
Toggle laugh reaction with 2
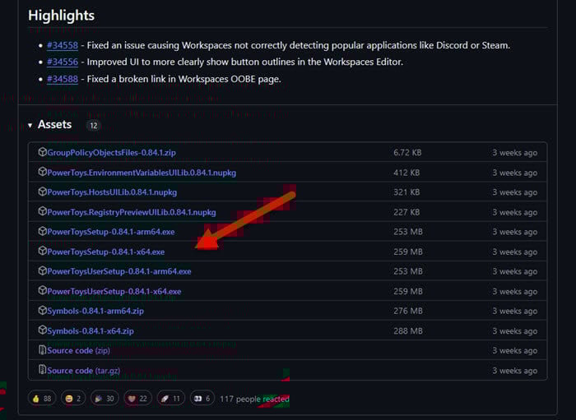point(72,399)
